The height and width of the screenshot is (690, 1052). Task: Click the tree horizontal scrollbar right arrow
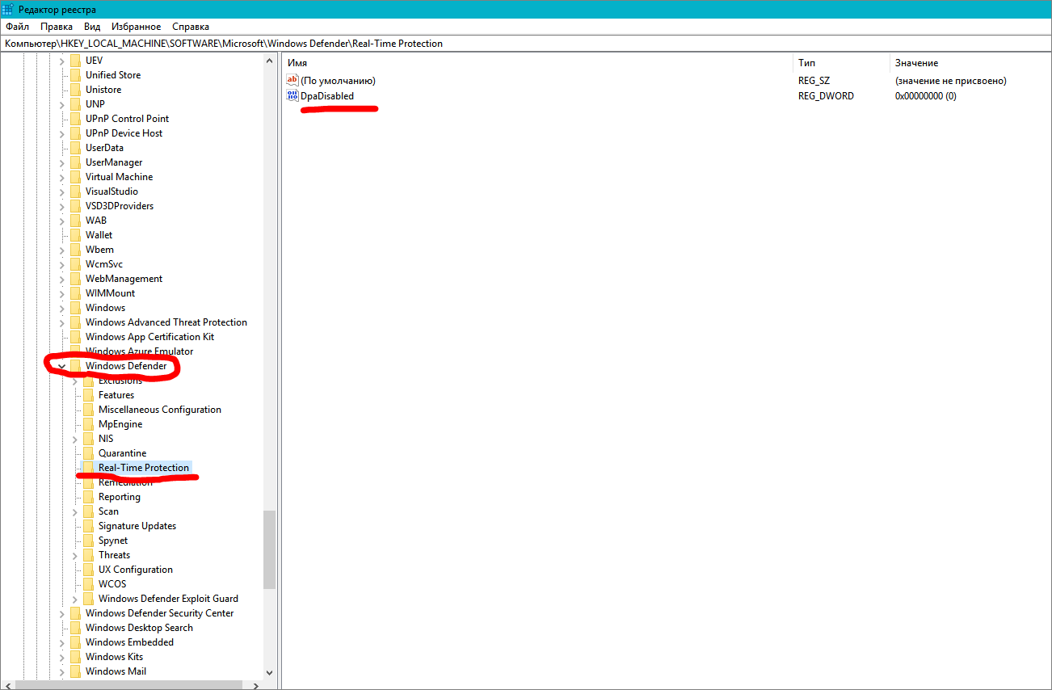pos(256,685)
